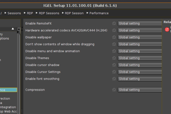The height and width of the screenshot is (114, 171).
Task: Click reset icon beside Hardware accelerated codecs
Action: pos(114,30)
